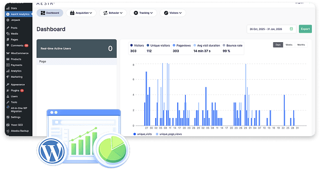Viewport: 320px width, 176px height.
Task: Open the Analytics bar chart icon
Action: (8, 71)
